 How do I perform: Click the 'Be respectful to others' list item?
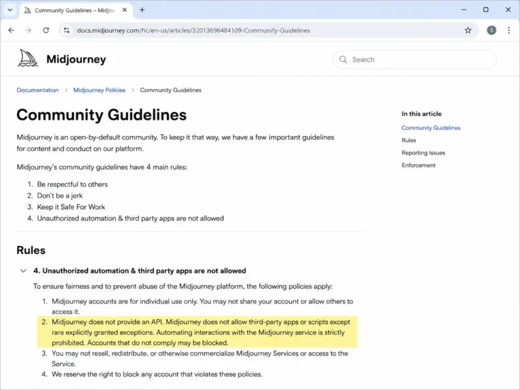72,184
